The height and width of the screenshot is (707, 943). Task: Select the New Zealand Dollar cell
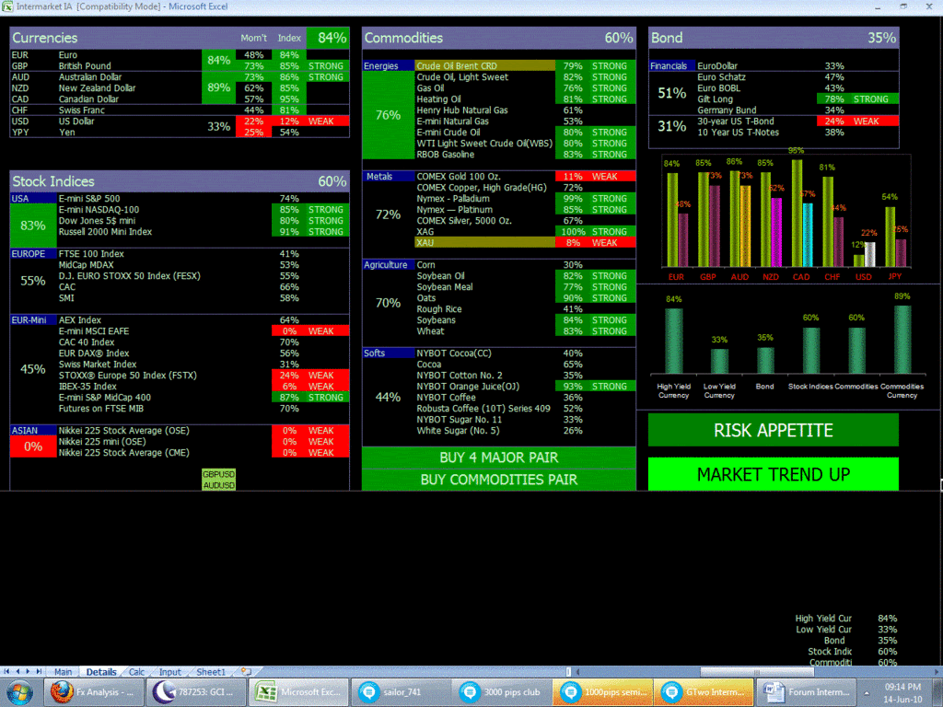(98, 87)
